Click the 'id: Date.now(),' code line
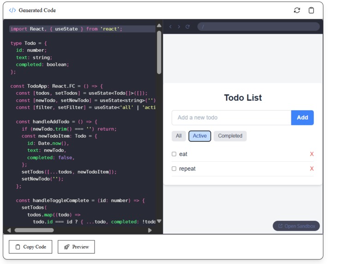Screen dimensions: 337x264 48,143
